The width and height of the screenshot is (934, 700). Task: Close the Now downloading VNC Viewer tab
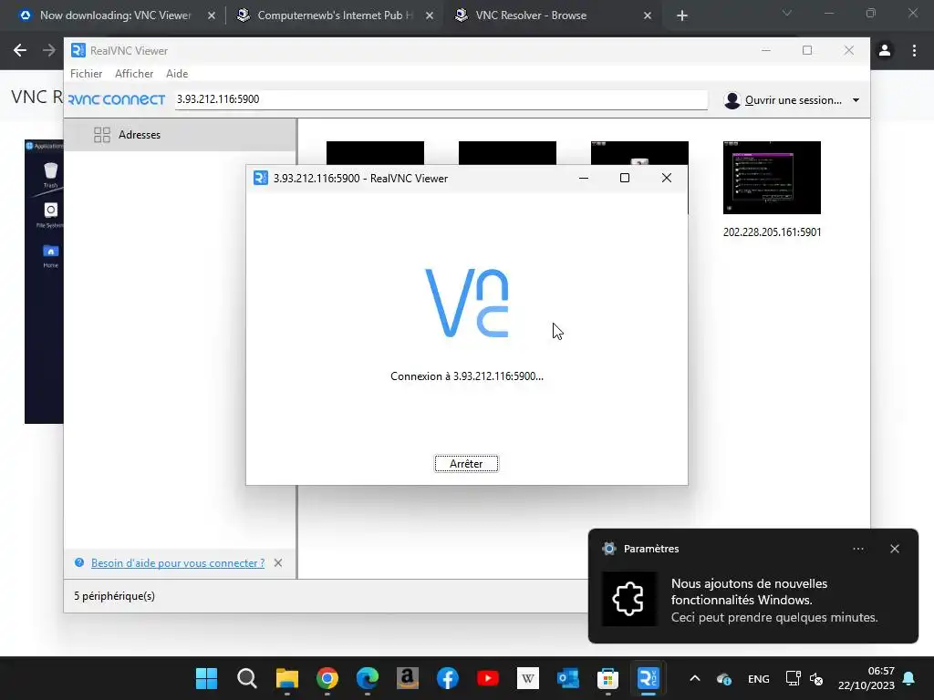tap(211, 15)
